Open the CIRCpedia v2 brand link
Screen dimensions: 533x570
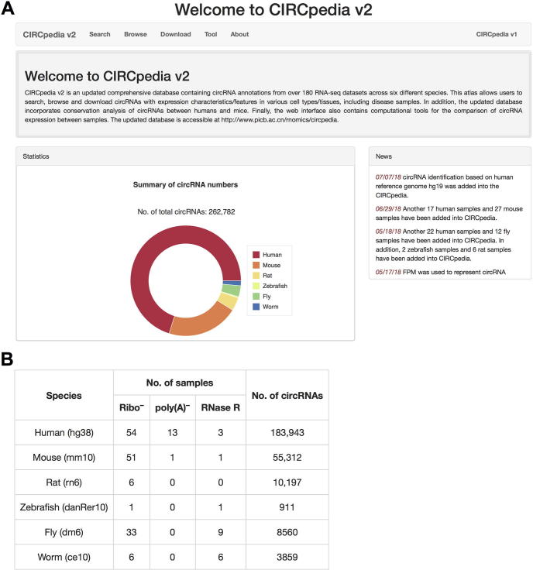click(49, 35)
